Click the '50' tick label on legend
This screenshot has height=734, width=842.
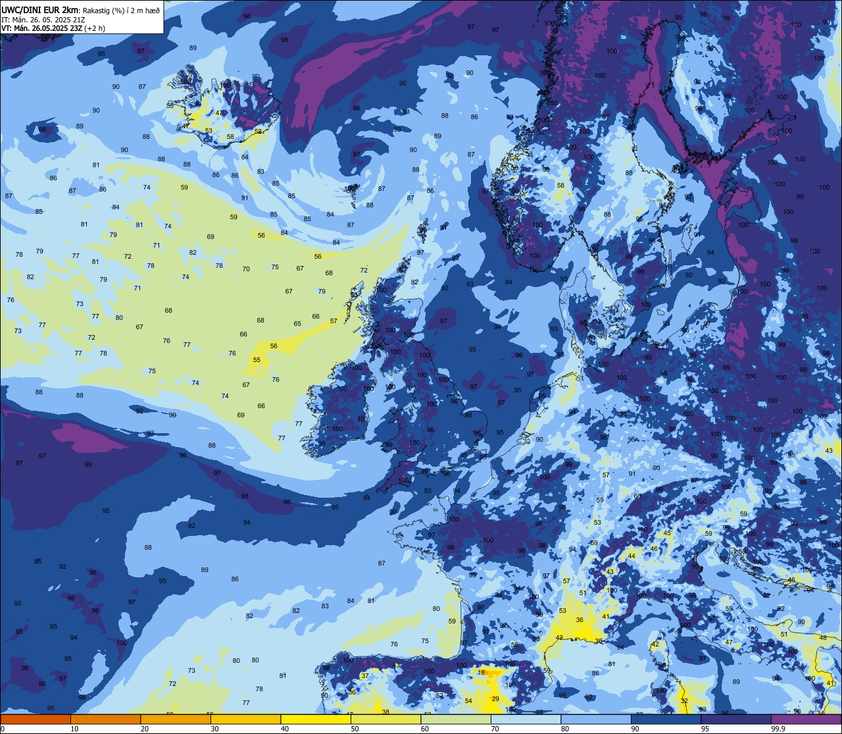355,729
